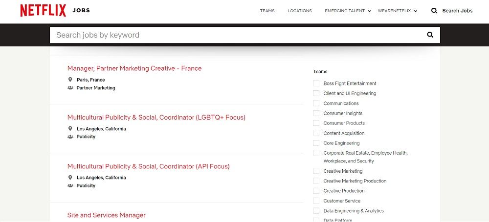Click the magnifier icon beside Search Jobs

click(x=434, y=11)
